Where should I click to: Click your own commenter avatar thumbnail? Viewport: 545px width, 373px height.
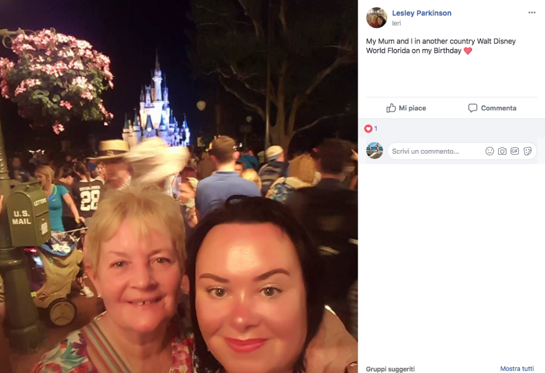[374, 151]
